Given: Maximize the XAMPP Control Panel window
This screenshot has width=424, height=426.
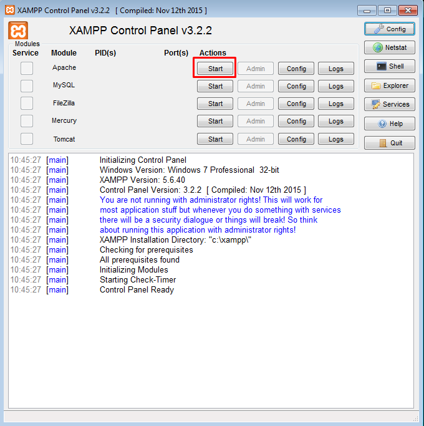Looking at the screenshot, I should [387, 11].
